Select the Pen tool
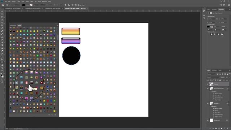 pos(2,54)
